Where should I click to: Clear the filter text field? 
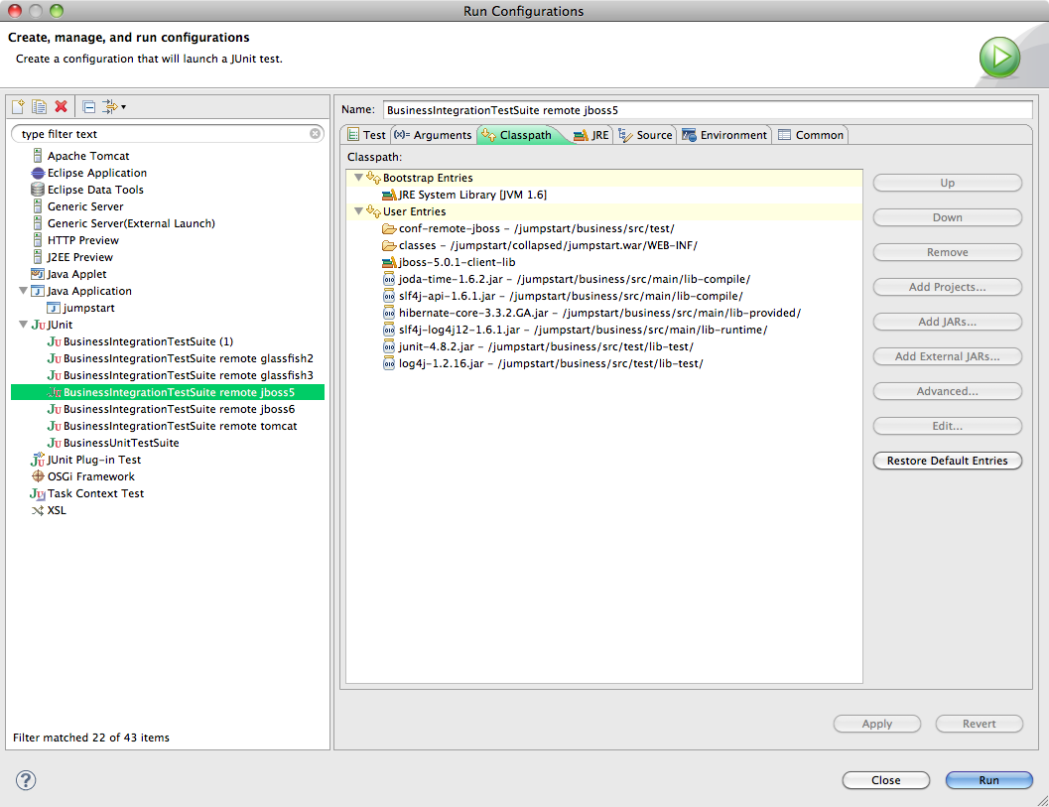[x=316, y=134]
